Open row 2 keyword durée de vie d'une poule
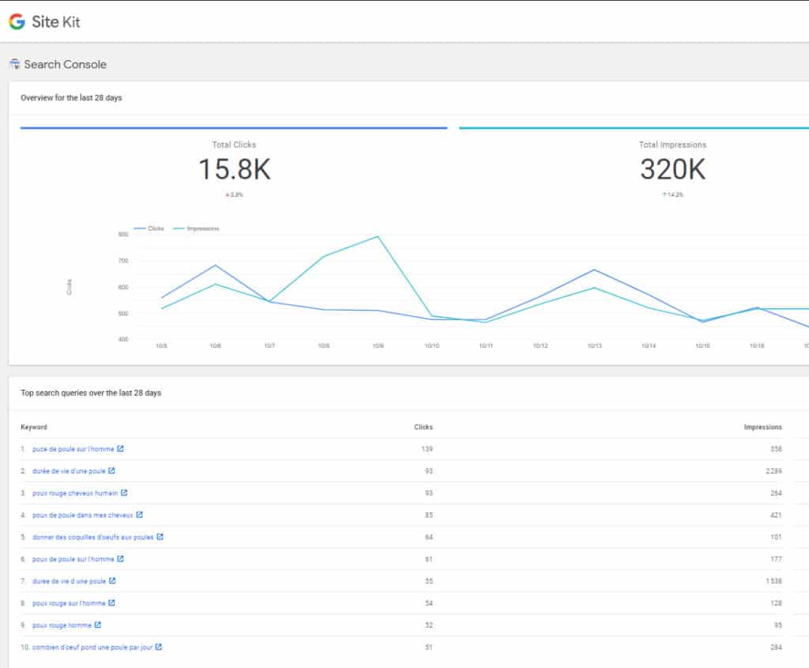 (69, 471)
